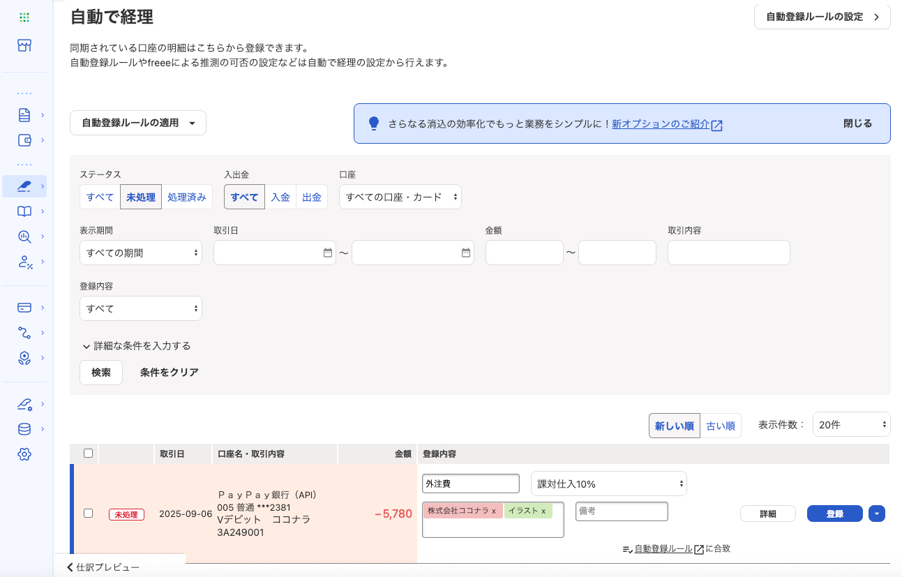Select 古い順 sort order
Screen dimensions: 902x577
(x=720, y=426)
